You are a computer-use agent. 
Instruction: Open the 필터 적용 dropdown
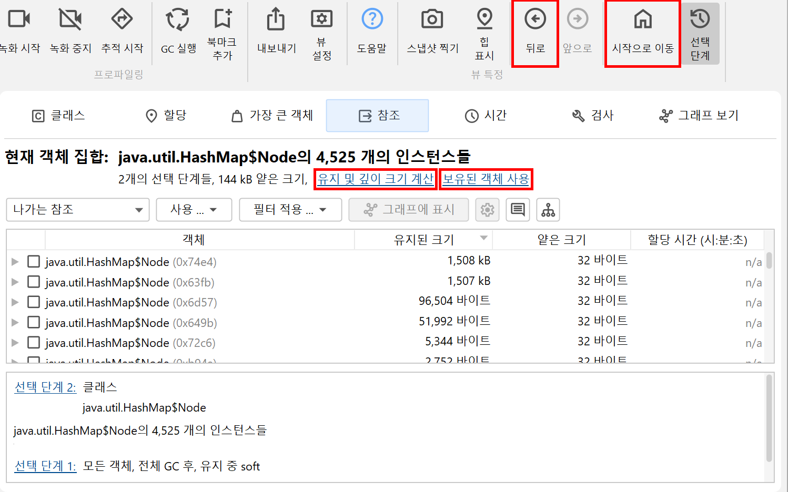pos(290,210)
